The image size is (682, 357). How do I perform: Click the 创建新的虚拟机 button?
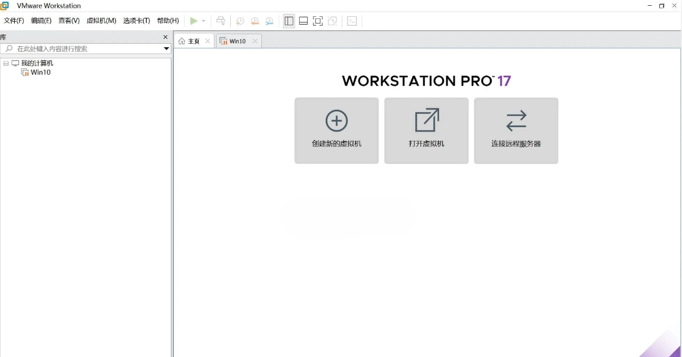337,130
